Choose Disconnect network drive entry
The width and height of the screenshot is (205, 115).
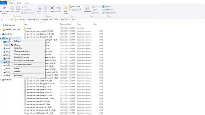[x=24, y=60]
